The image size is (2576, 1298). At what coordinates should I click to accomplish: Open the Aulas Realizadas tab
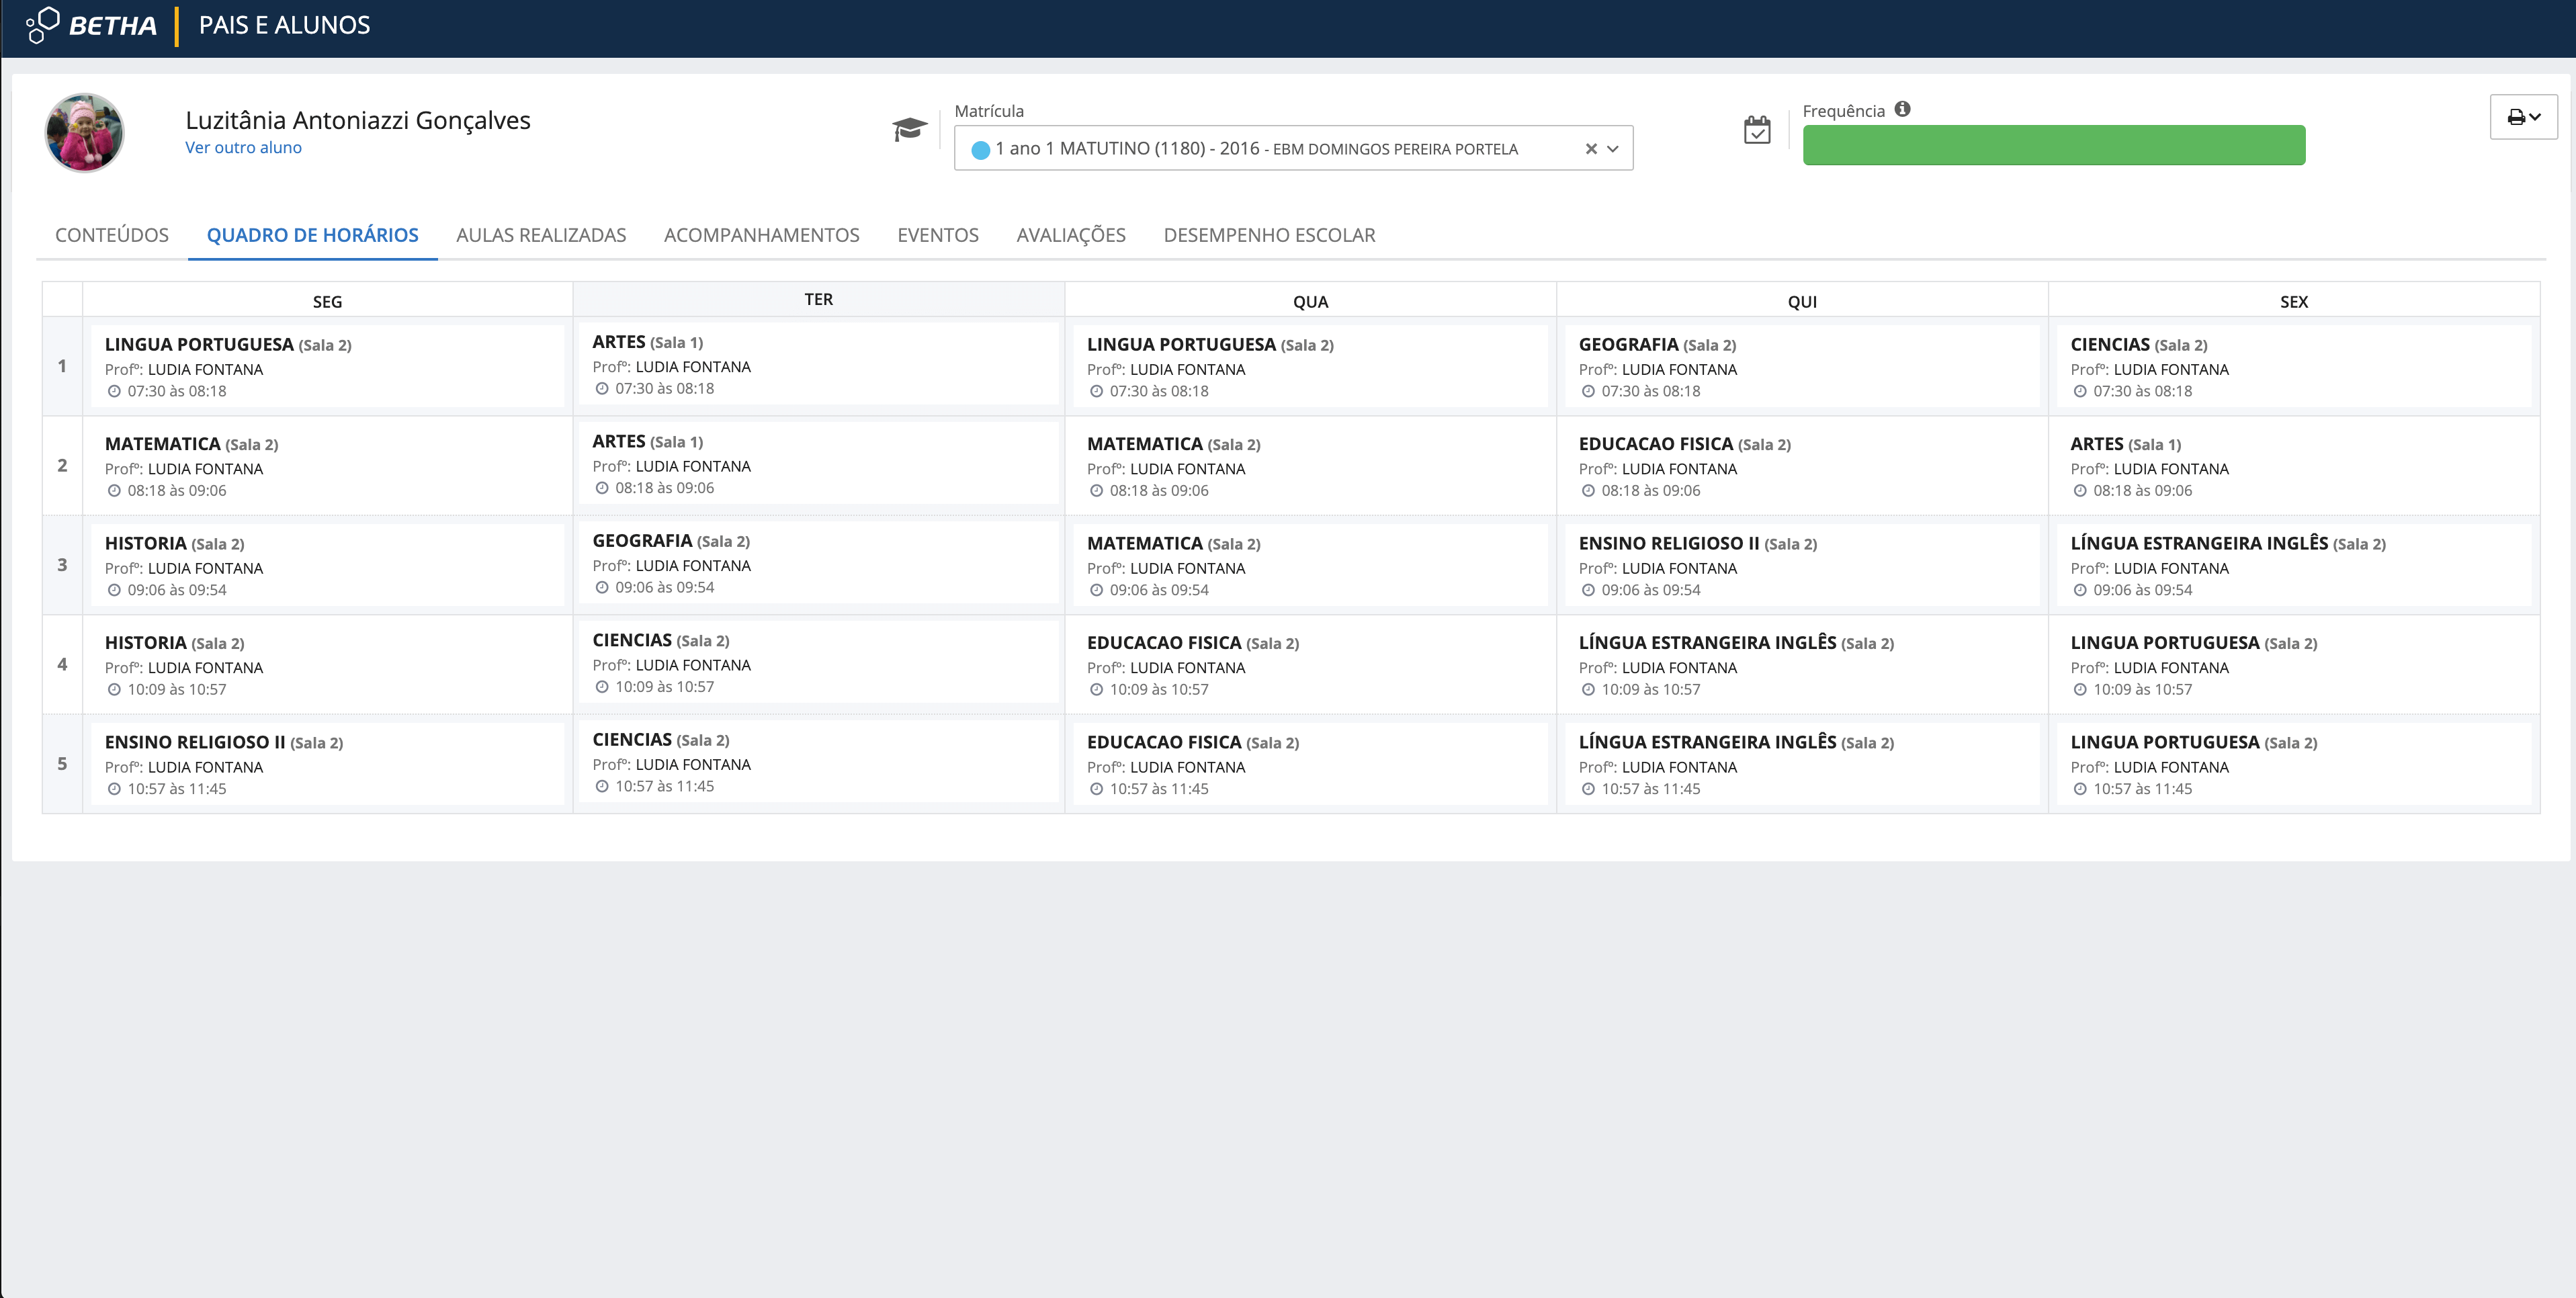tap(541, 235)
